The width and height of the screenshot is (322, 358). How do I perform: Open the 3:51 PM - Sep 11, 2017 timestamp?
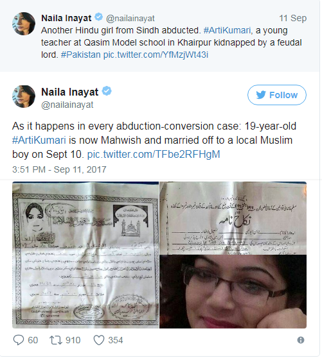coord(59,169)
